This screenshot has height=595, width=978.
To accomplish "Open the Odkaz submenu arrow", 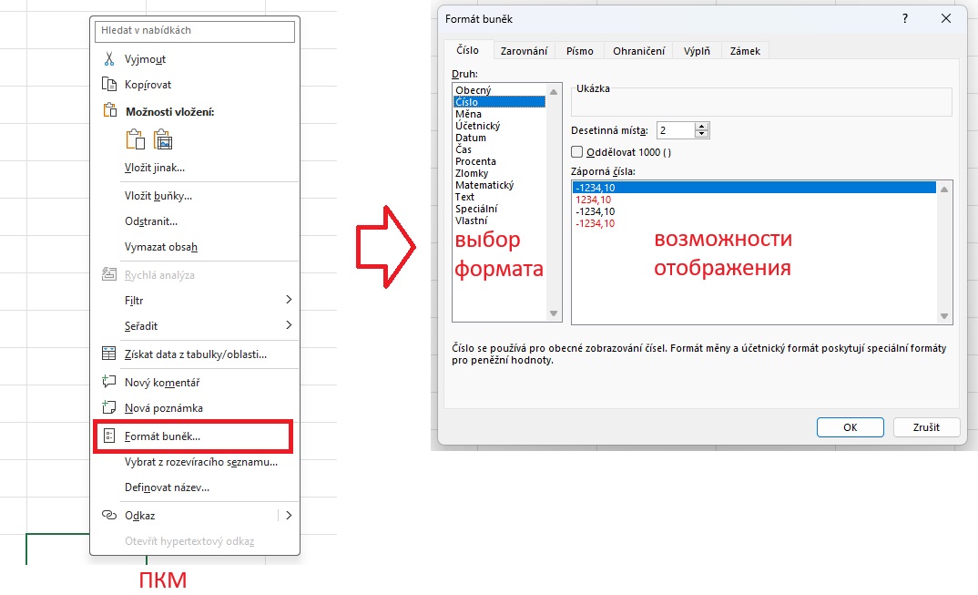I will coord(289,516).
